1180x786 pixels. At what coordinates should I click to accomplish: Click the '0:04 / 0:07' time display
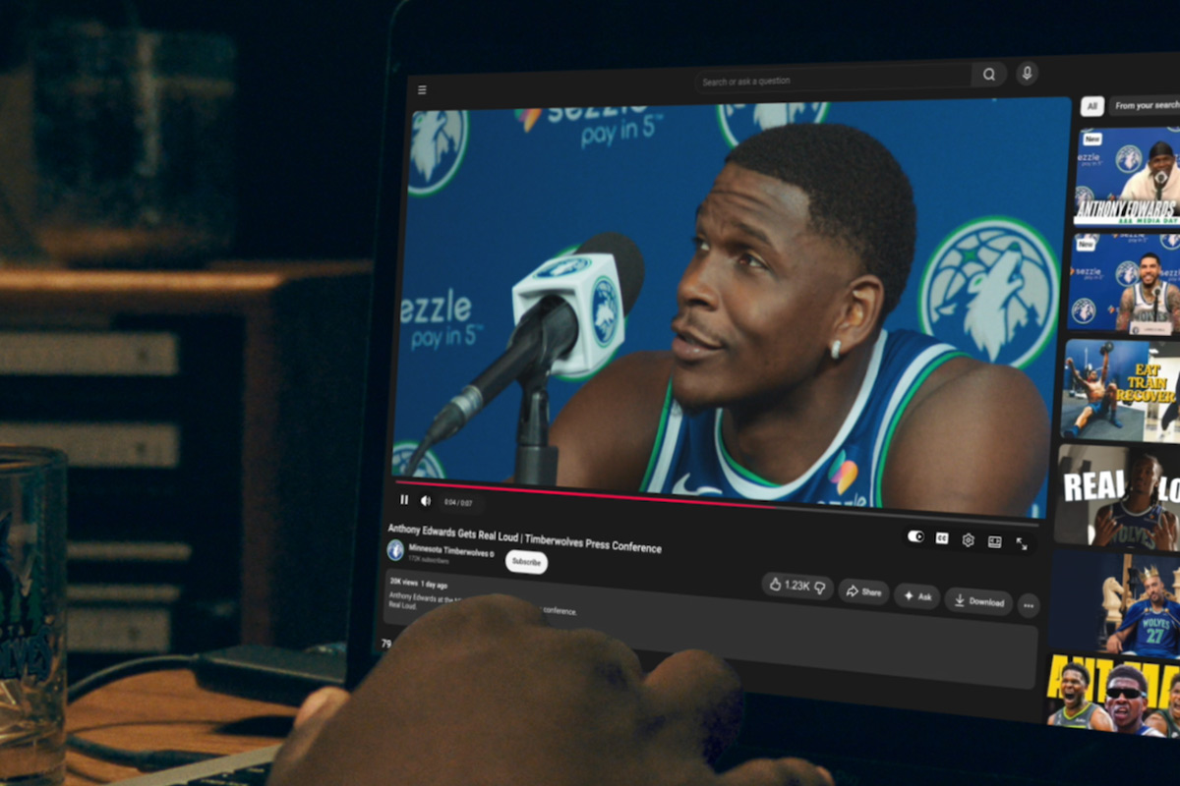(x=457, y=502)
